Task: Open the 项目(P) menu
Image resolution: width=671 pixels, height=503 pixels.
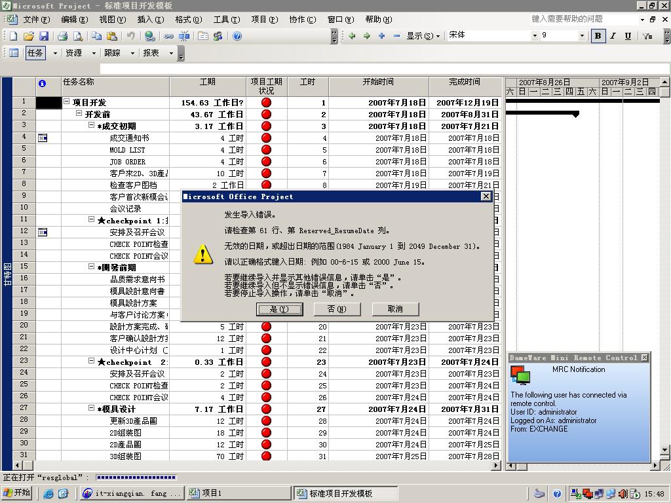Action: 265,19
